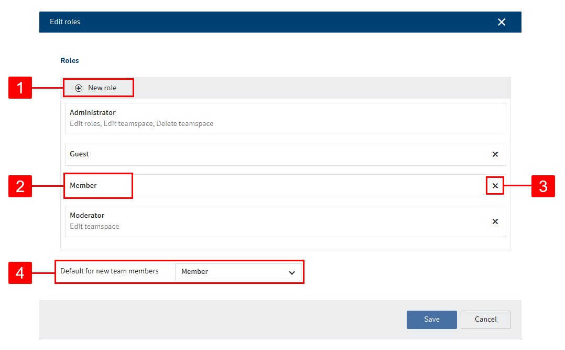
Task: Select the Roles section heading
Action: [69, 60]
